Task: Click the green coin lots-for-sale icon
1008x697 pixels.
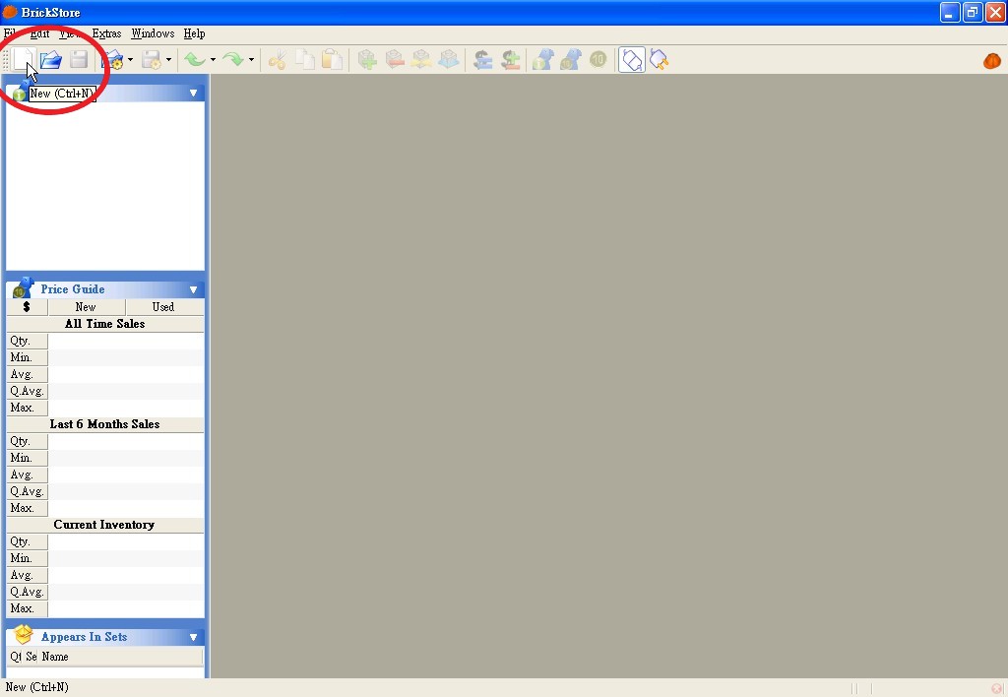Action: 598,60
